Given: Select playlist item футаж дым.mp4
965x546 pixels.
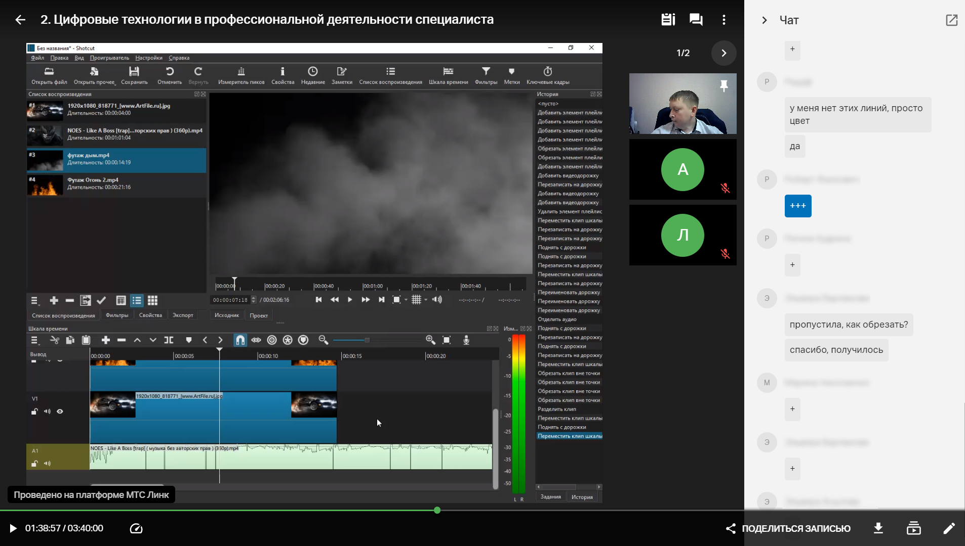Looking at the screenshot, I should coord(116,160).
